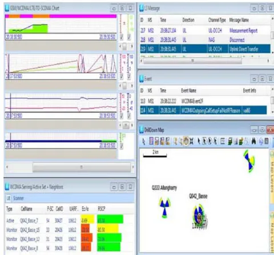Click the chart panel's main horizontal scrollbar thumb
Viewport: 274px width, 255px height.
pos(82,167)
